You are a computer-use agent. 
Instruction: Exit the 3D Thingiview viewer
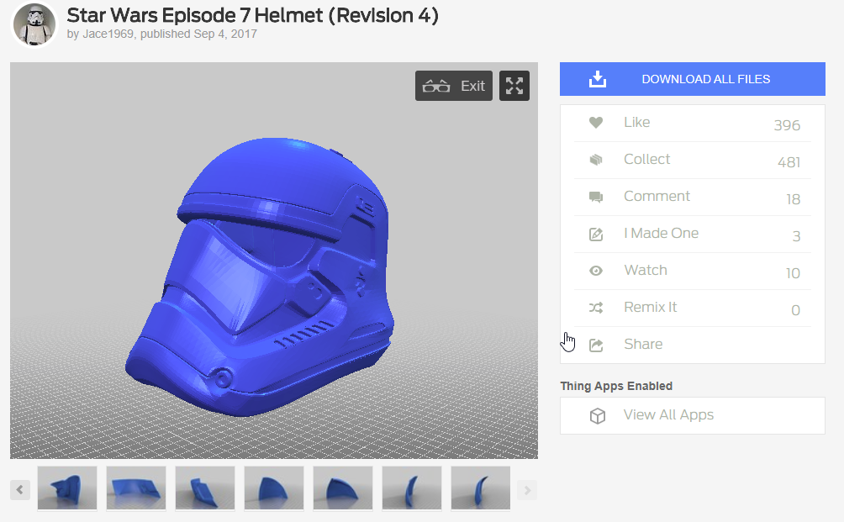coord(454,86)
